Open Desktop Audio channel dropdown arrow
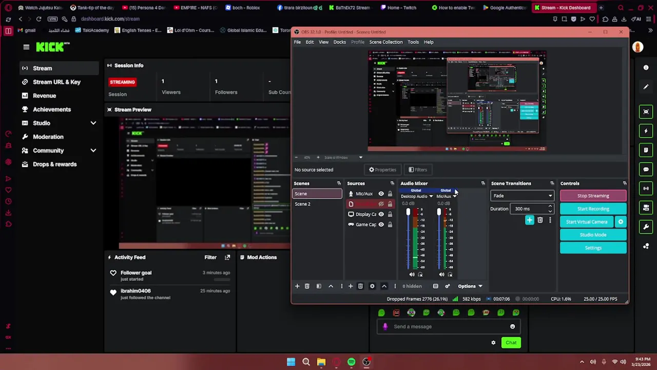The image size is (657, 370). pos(431,197)
